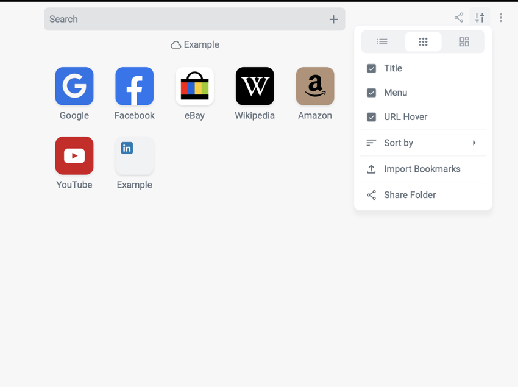Click the cloud icon beside Example heading

click(x=176, y=45)
